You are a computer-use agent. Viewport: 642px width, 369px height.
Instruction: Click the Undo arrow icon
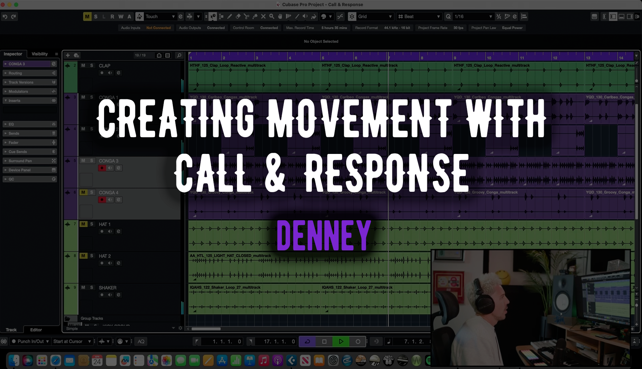pyautogui.click(x=5, y=16)
